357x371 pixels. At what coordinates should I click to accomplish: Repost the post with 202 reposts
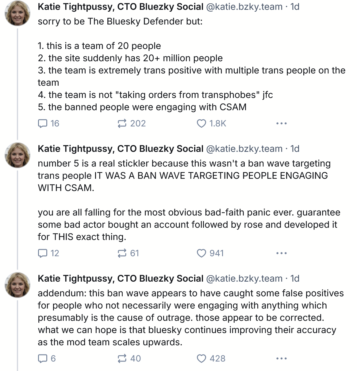point(122,123)
